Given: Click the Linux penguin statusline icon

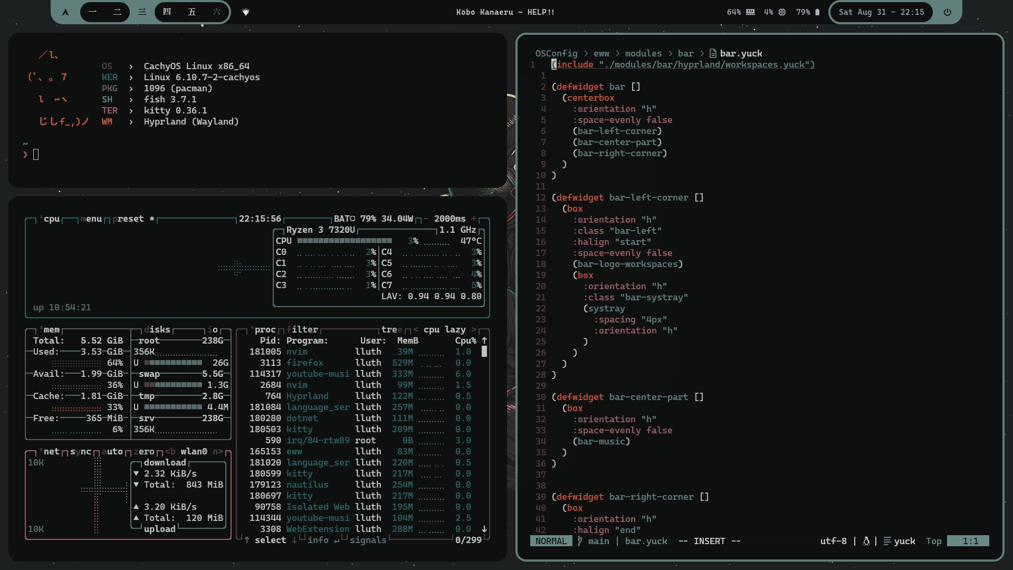Looking at the screenshot, I should pos(866,541).
